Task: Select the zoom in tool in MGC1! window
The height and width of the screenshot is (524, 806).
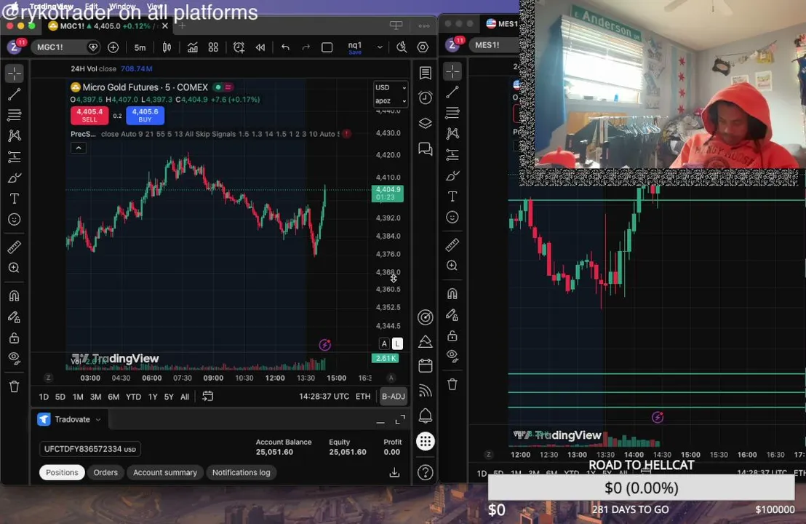Action: point(15,268)
